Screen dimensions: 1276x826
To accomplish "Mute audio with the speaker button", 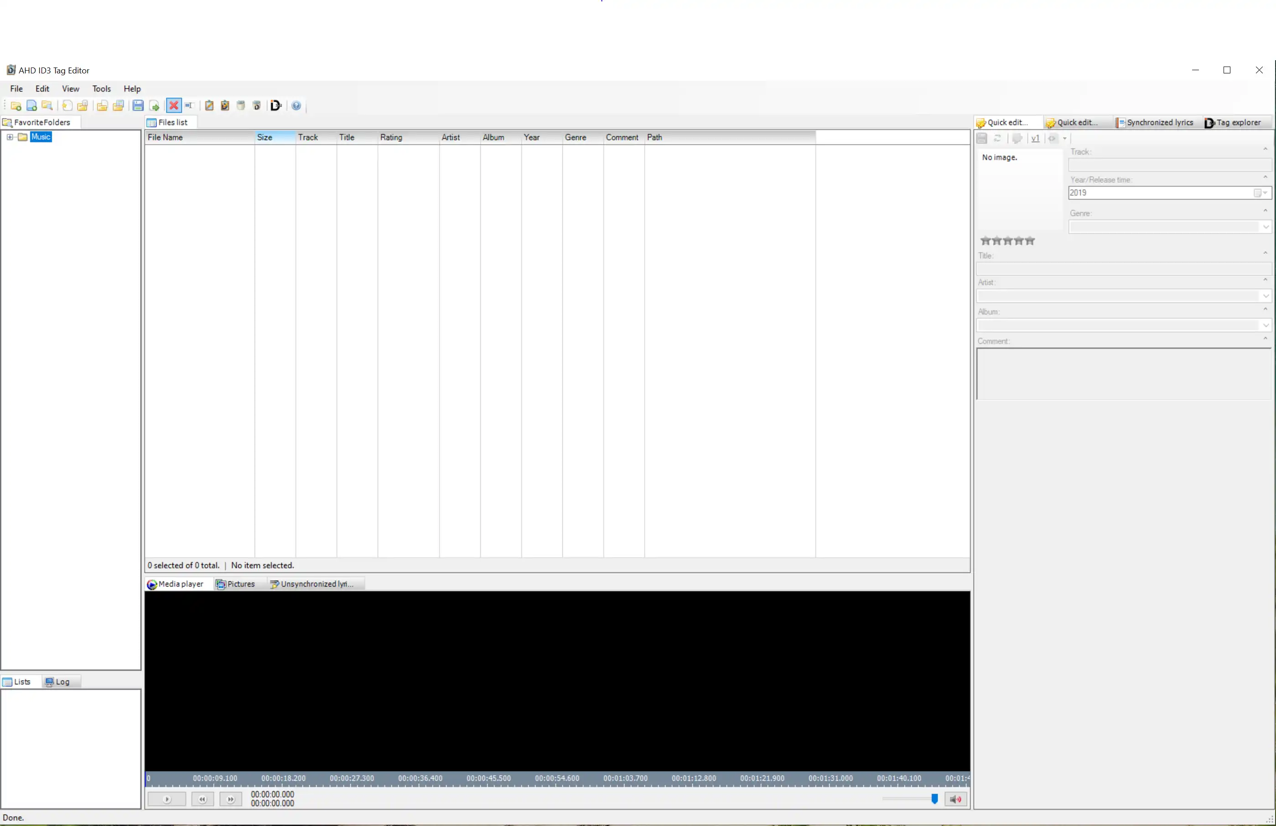I will tap(955, 799).
